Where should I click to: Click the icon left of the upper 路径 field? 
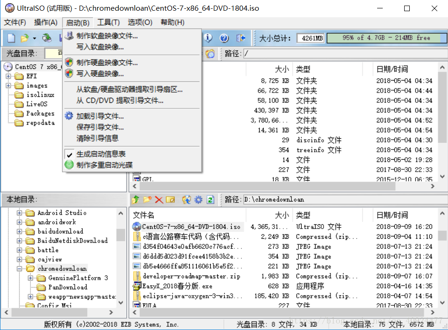[210, 54]
